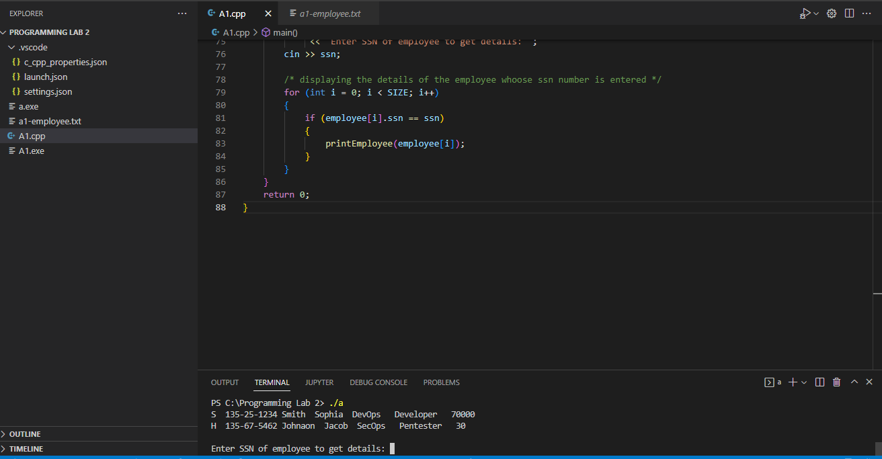Switch to the TERMINAL panel tab

[x=272, y=382]
